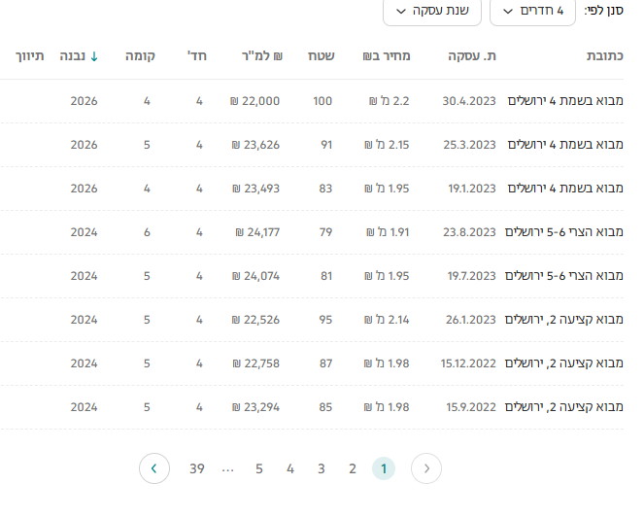Go to last page 39
The height and width of the screenshot is (518, 644).
197,468
